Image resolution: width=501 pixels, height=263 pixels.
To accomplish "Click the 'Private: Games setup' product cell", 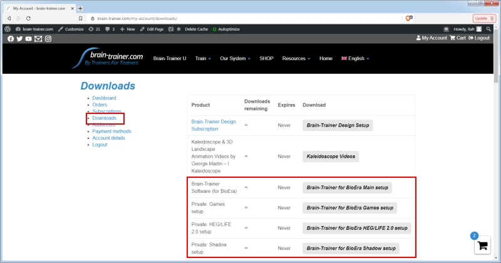I will click(214, 208).
